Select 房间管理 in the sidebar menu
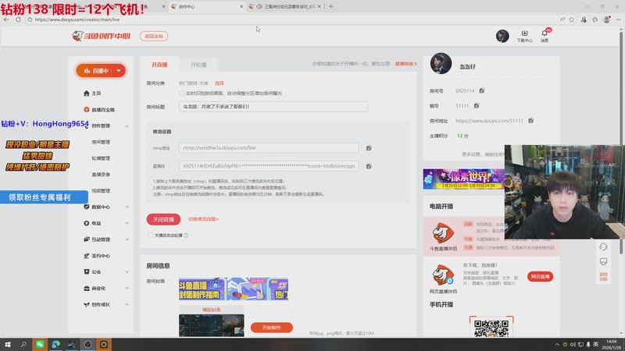The image size is (625, 351). 101,142
